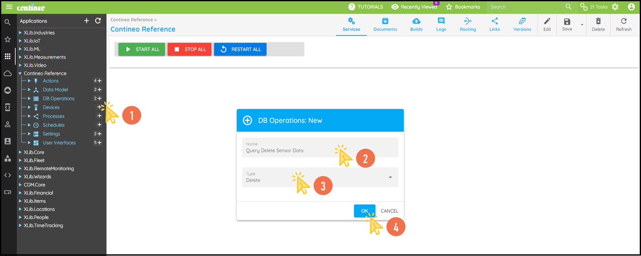Click the add icon next to Devices

[99, 107]
